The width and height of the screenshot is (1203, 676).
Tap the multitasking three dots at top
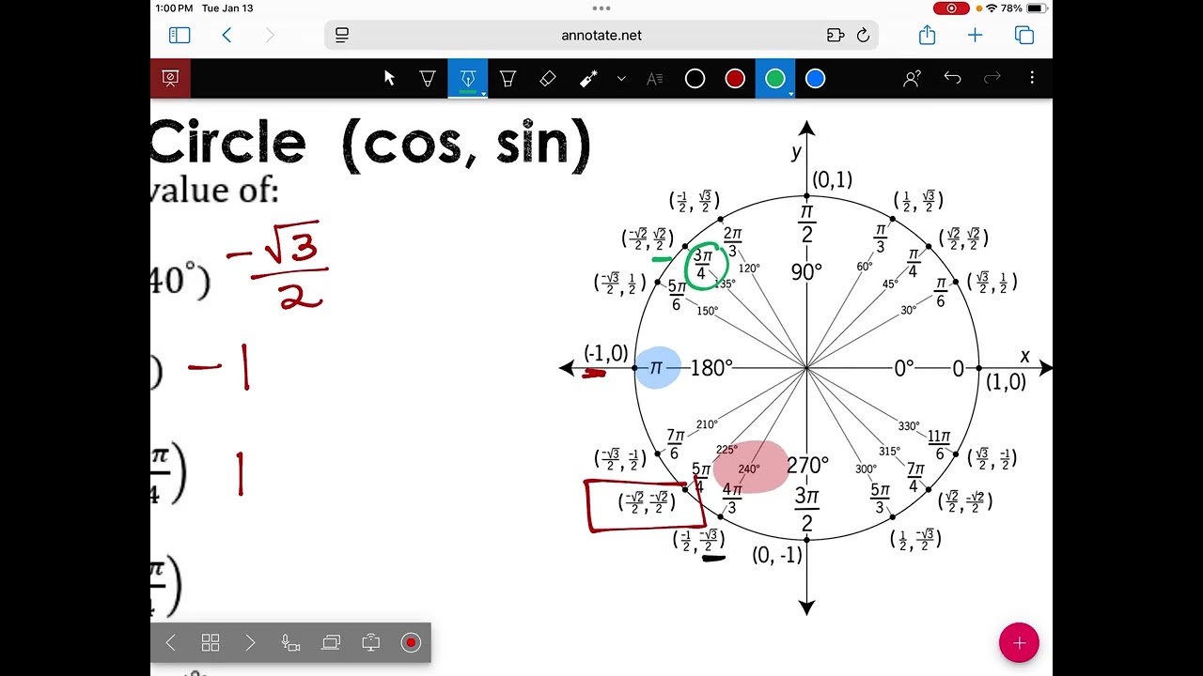[x=601, y=8]
